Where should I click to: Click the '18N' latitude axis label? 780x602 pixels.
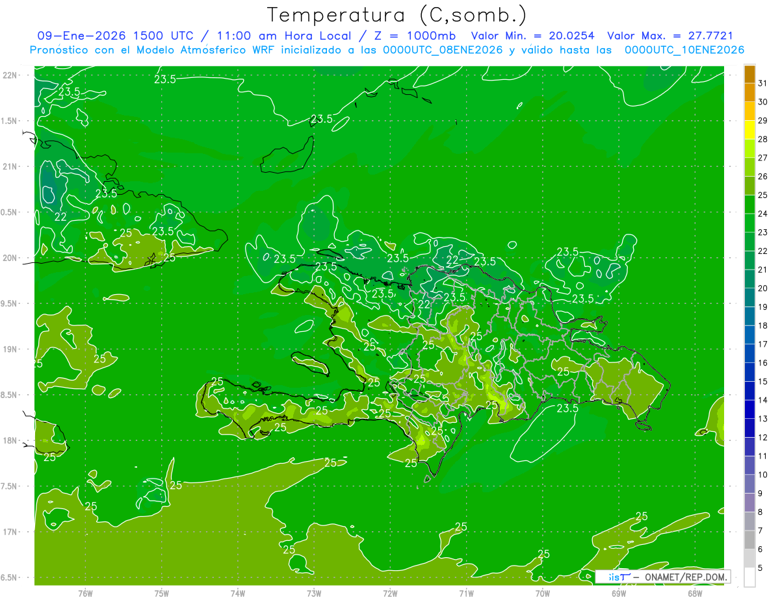[x=10, y=441]
